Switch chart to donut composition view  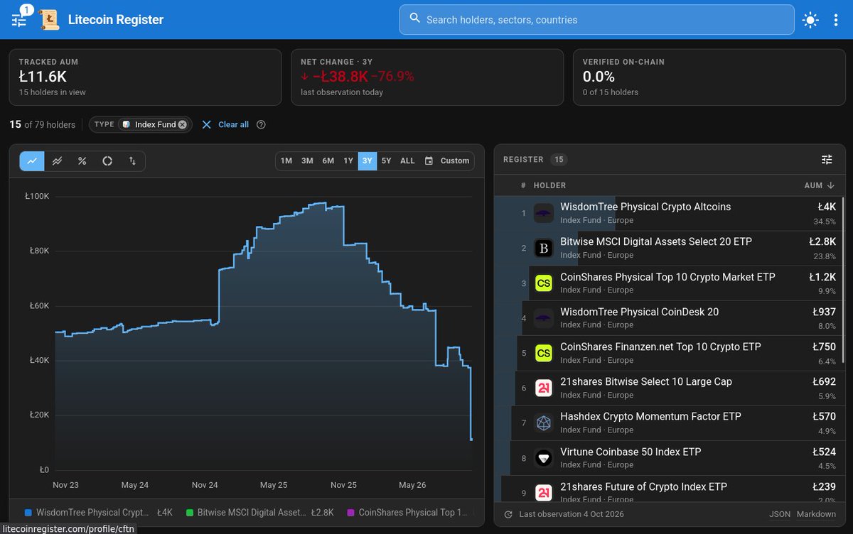(x=107, y=161)
